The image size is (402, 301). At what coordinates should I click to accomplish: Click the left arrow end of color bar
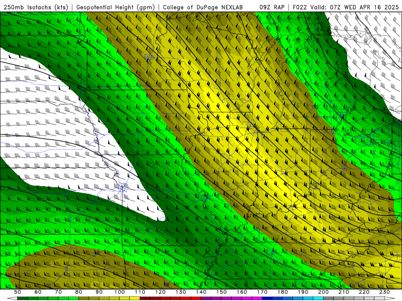click(x=12, y=298)
